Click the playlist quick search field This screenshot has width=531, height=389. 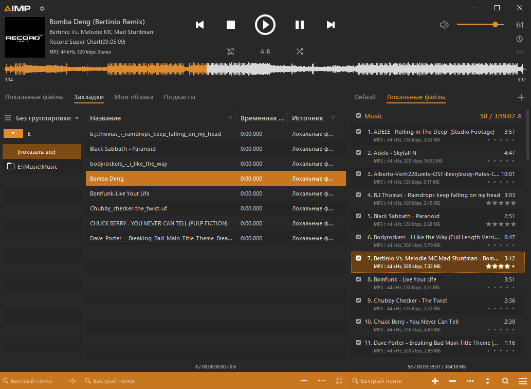[390, 381]
